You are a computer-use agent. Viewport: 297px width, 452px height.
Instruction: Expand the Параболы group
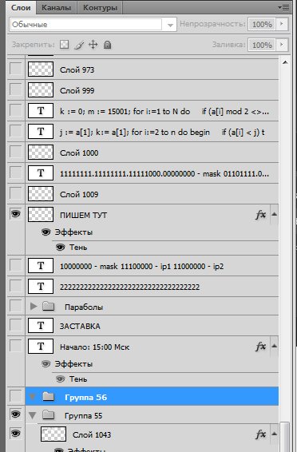click(34, 306)
